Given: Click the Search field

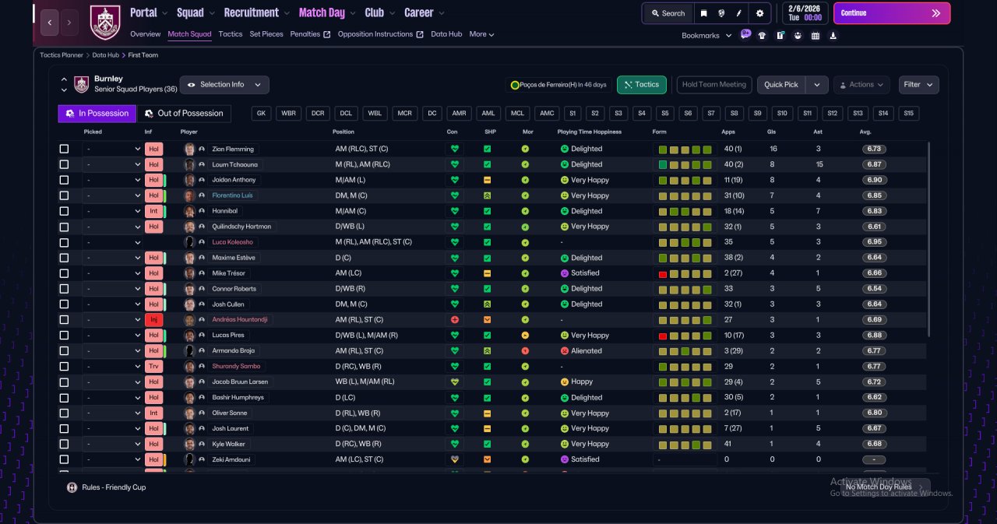Looking at the screenshot, I should tap(667, 13).
